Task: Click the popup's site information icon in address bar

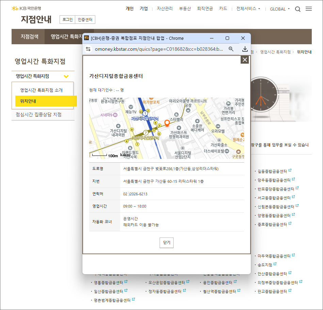Action: coord(88,49)
